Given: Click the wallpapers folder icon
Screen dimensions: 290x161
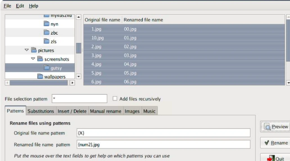Looking at the screenshot, I should coord(40,77).
